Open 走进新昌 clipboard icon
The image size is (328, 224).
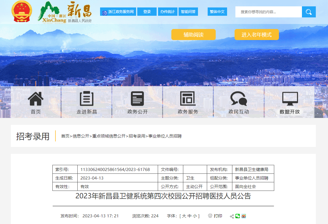(87, 99)
